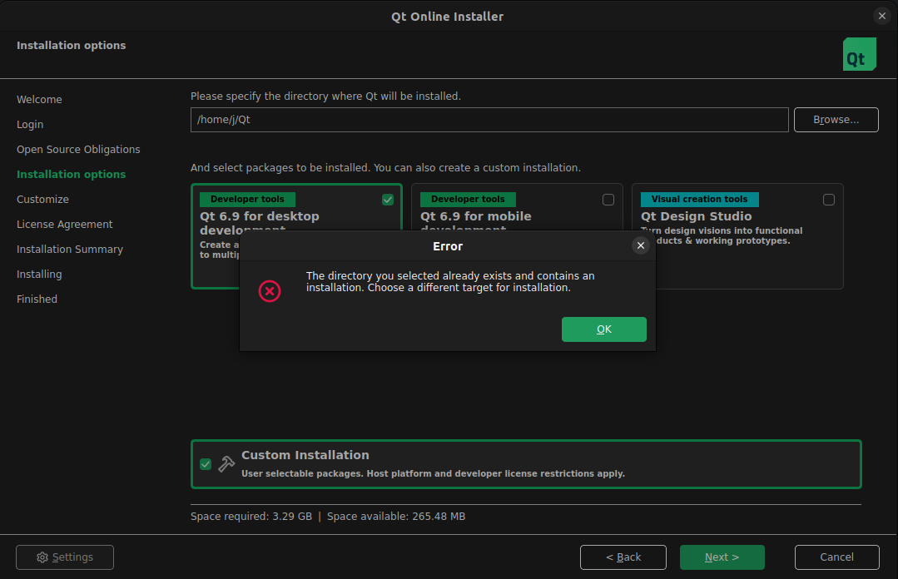This screenshot has width=898, height=579.
Task: Click the Visual creation tools tag
Action: click(699, 200)
